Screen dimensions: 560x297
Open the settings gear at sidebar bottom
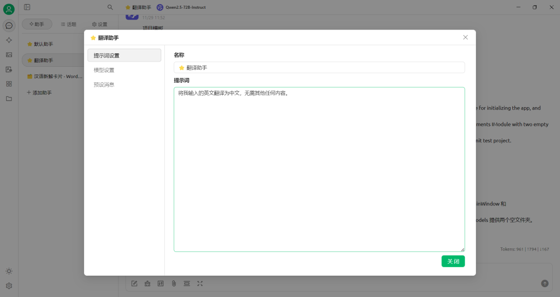(9, 286)
